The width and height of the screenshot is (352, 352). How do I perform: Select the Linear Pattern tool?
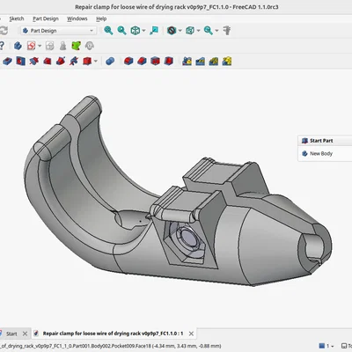click(200, 61)
